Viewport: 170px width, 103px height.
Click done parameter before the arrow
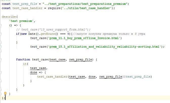[34, 72]
